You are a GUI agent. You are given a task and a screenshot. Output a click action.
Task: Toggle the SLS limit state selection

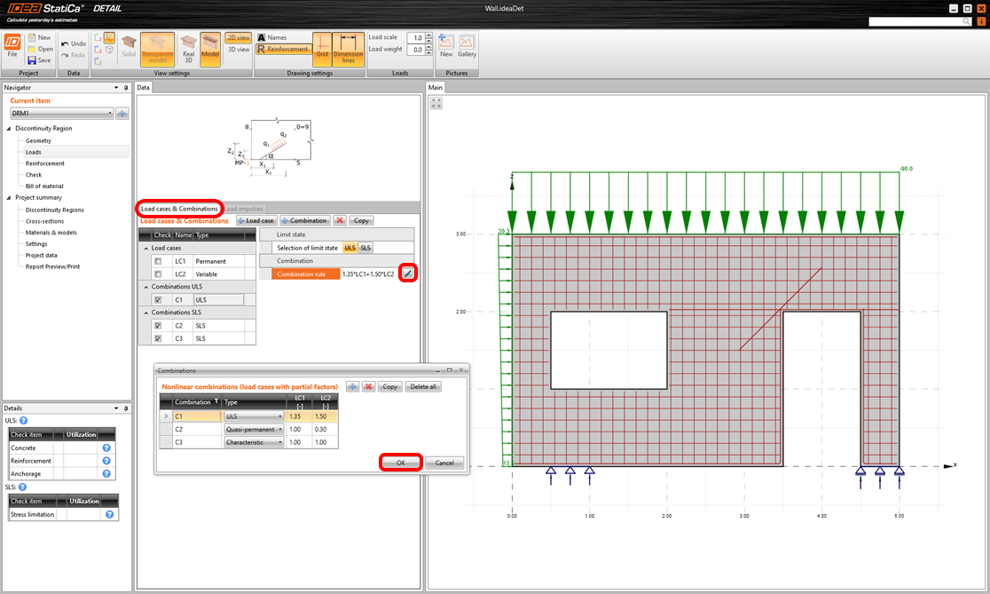365,248
